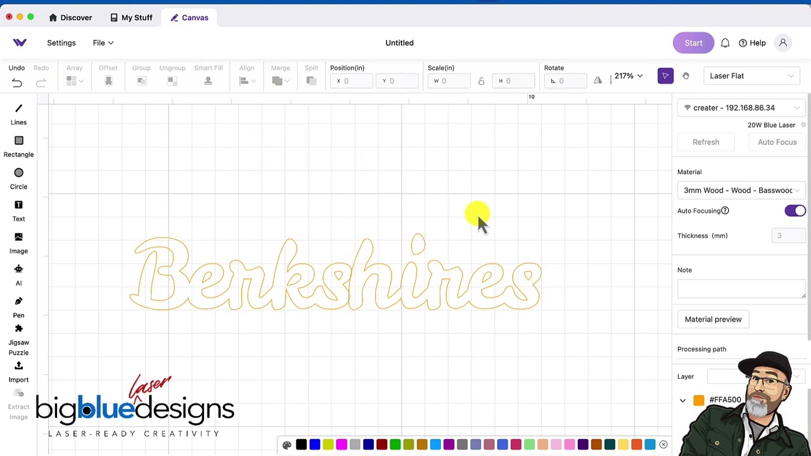This screenshot has width=811, height=456.
Task: Select the Pen tool
Action: coord(18,308)
